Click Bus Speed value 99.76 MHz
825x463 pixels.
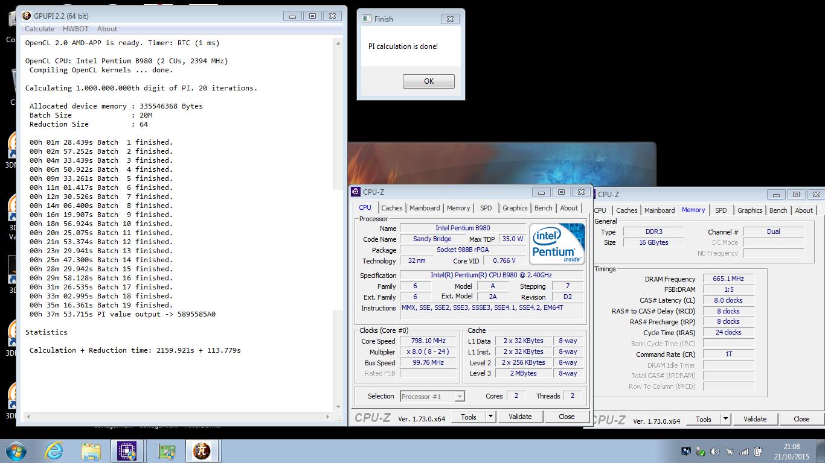pos(428,363)
